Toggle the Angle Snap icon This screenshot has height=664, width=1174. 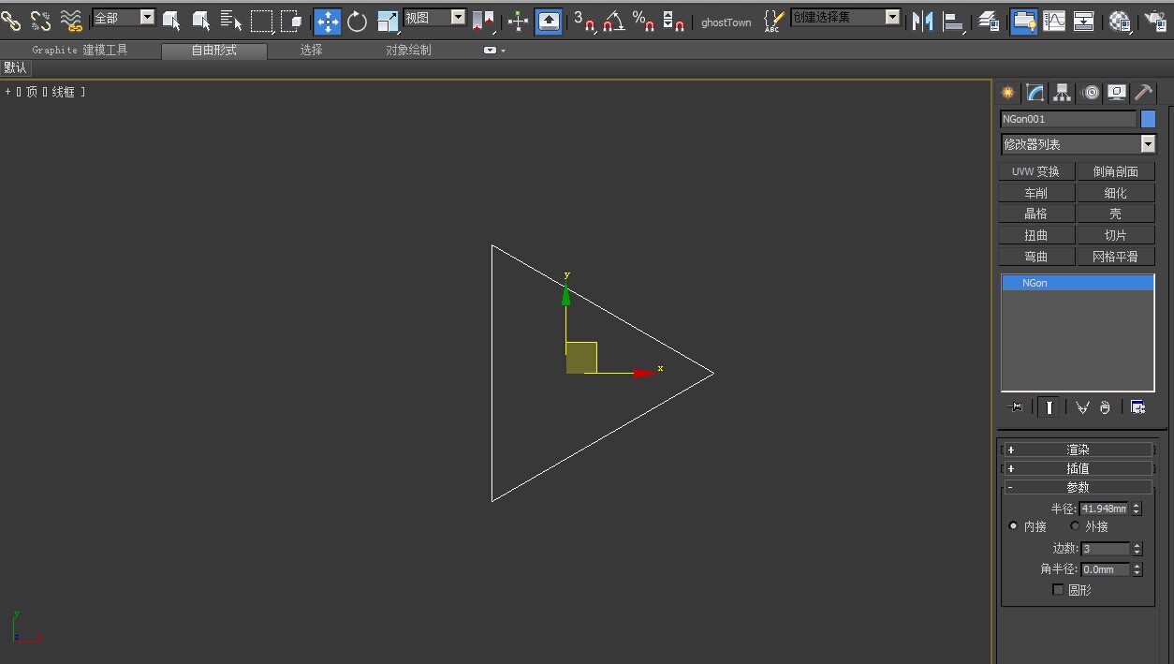click(x=614, y=21)
